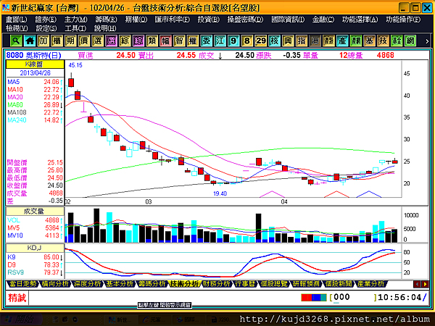Click the red-blue-cyan color indicator bar

[314, 298]
